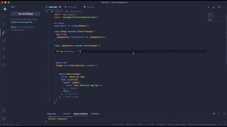
Task: Click the Debug run icon in editor toolbar
Action: point(214,7)
